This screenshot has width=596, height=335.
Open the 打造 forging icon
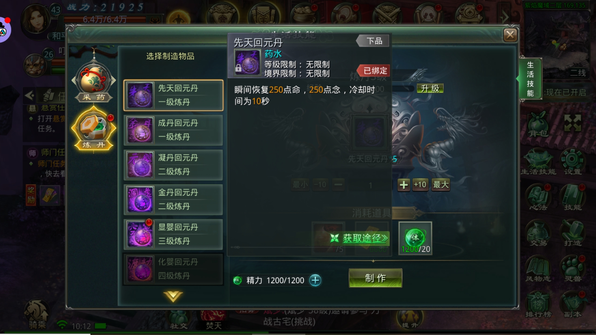click(x=572, y=233)
